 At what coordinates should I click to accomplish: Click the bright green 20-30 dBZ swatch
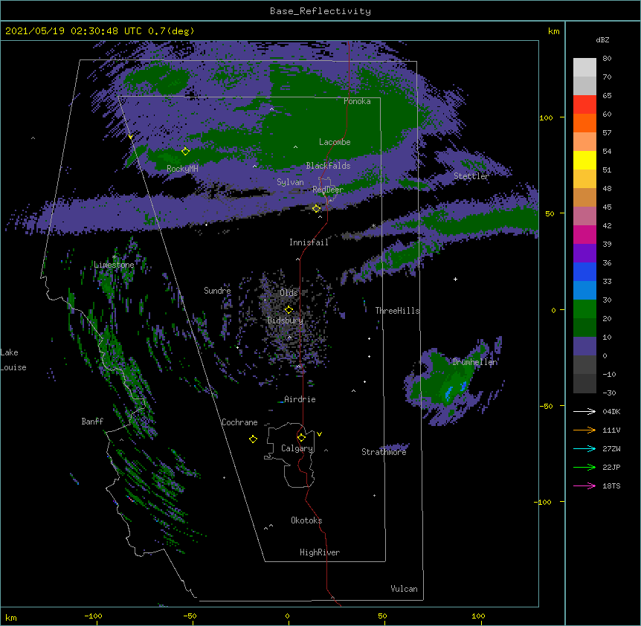584,309
